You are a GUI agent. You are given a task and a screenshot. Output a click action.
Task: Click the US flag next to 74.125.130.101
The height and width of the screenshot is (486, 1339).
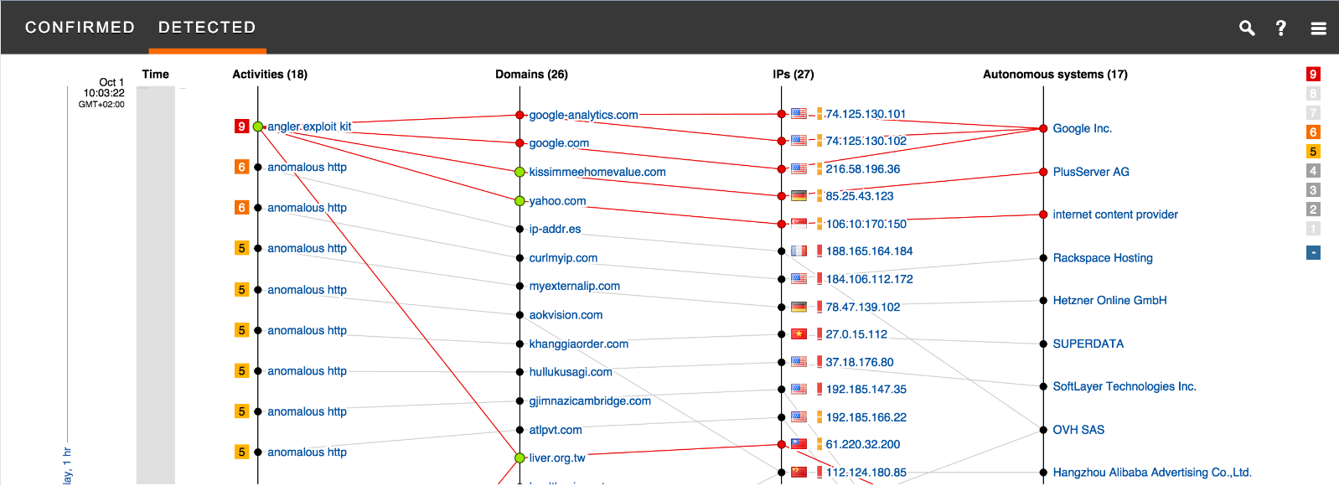click(799, 114)
